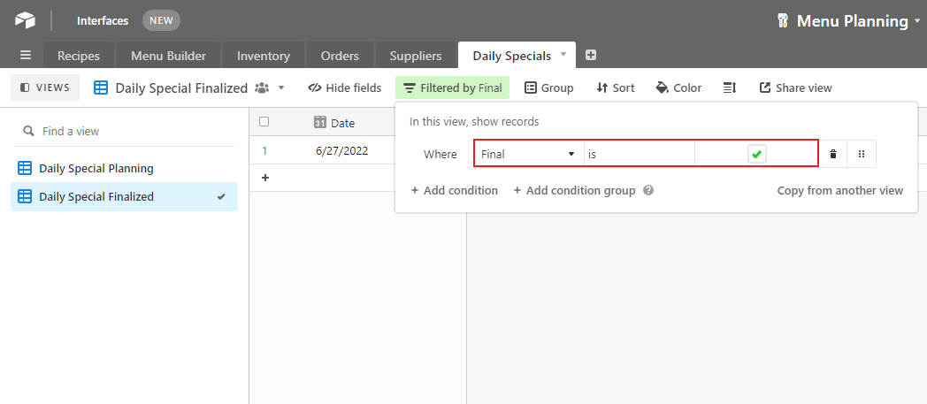Select the Daily Special Planning view
Screen dimensions: 927x404
pyautogui.click(x=96, y=168)
